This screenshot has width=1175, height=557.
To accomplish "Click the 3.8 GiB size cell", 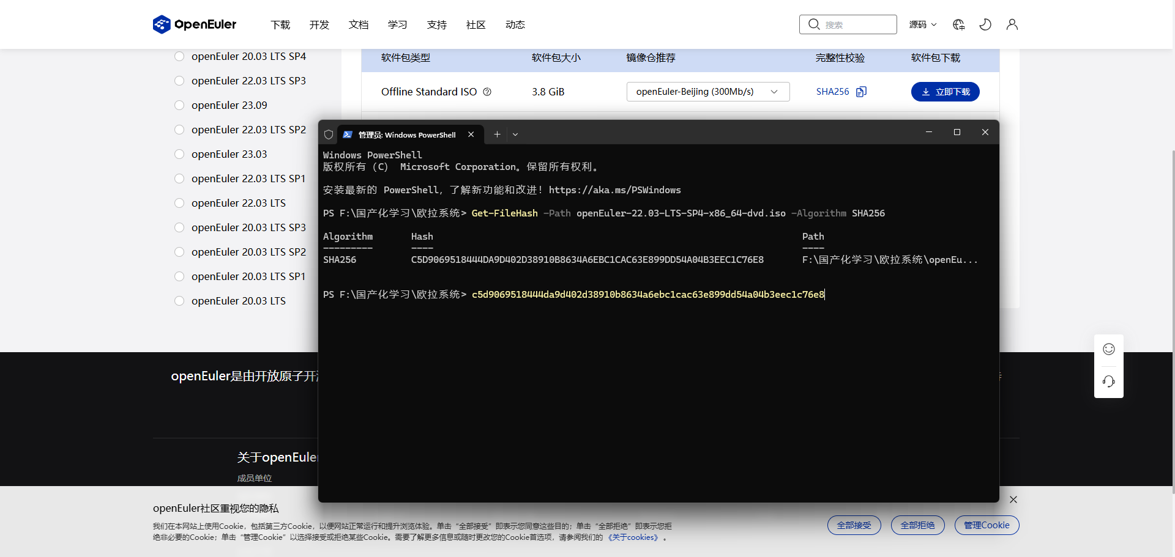I will click(548, 92).
